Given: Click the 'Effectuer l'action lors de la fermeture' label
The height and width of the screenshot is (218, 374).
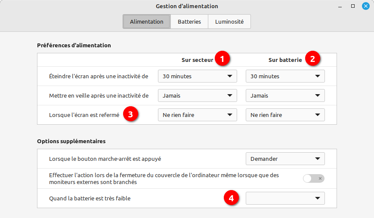Looking at the screenshot, I should tap(164, 178).
